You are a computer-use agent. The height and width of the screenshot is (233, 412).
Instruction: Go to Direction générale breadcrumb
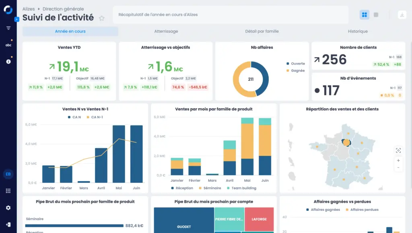[x=63, y=9]
